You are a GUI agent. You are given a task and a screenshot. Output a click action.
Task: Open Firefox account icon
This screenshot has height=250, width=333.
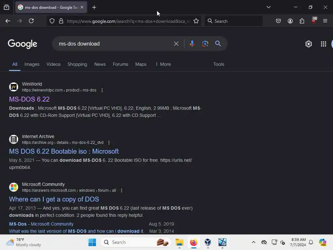(290, 21)
